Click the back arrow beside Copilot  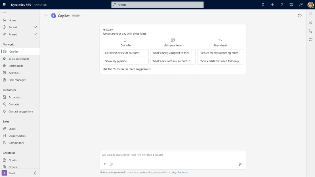[46, 16]
